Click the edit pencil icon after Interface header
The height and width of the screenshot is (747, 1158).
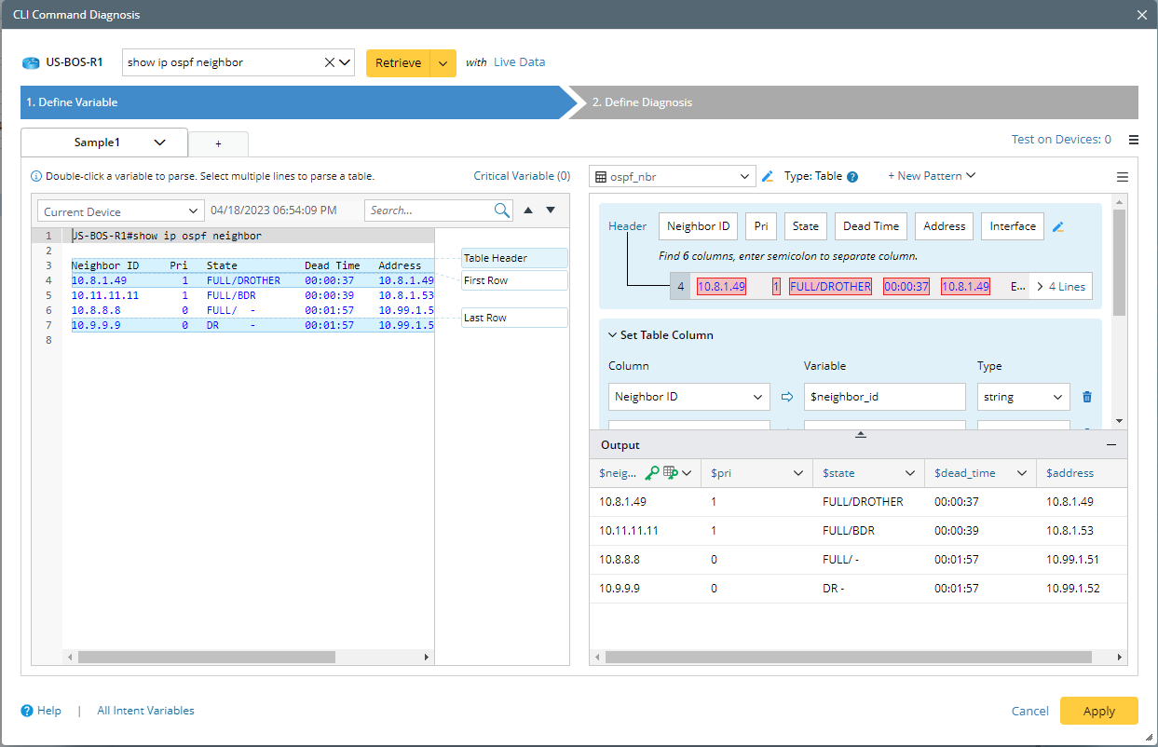[x=1058, y=226]
